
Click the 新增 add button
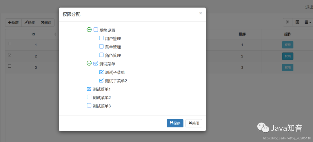tap(13, 22)
